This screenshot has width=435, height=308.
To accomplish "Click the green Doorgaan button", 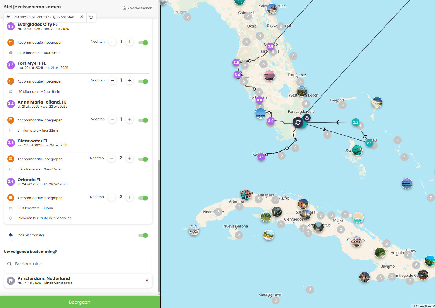I will coord(80,302).
